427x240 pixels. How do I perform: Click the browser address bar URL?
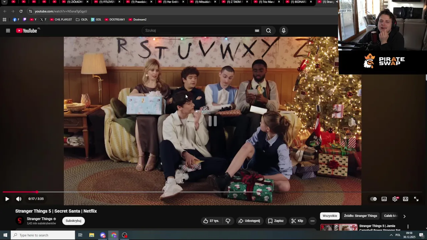[61, 11]
